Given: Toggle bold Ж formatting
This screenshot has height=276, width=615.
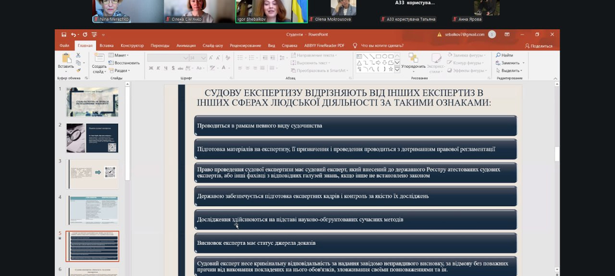Looking at the screenshot, I should (x=151, y=69).
